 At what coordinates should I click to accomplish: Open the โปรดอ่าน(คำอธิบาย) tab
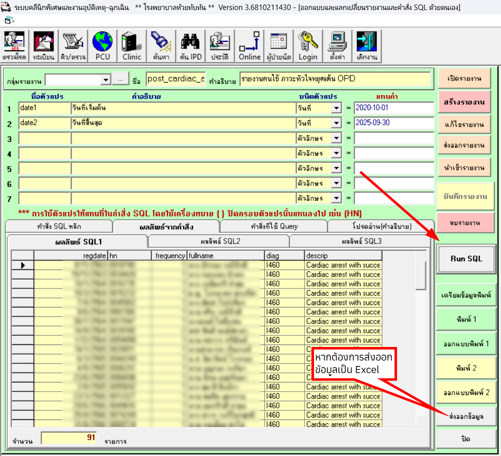coord(381,226)
